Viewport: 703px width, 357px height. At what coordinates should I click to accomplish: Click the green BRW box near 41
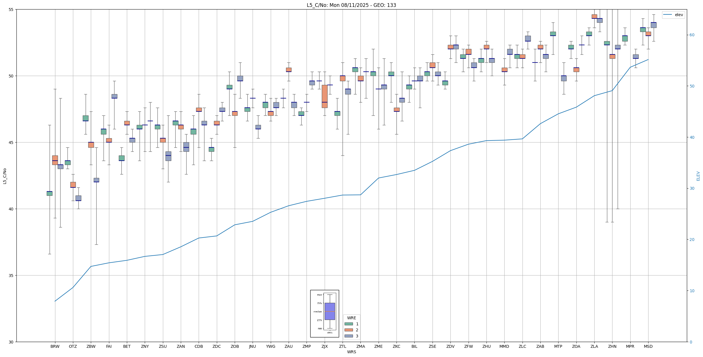50,193
